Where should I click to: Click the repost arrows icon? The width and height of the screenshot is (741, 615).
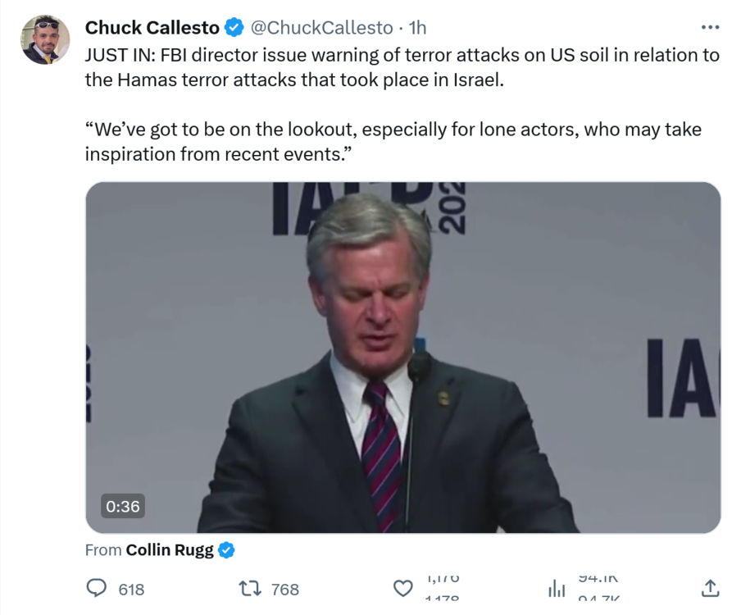coord(248,589)
